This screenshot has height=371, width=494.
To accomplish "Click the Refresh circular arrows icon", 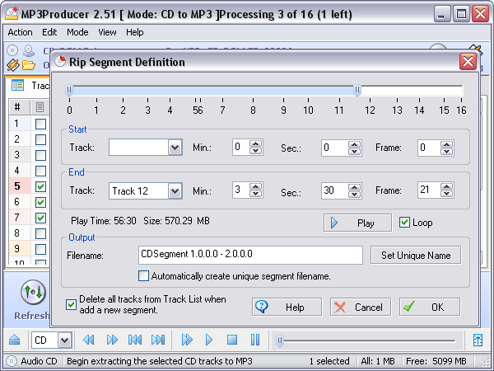I will point(33,292).
